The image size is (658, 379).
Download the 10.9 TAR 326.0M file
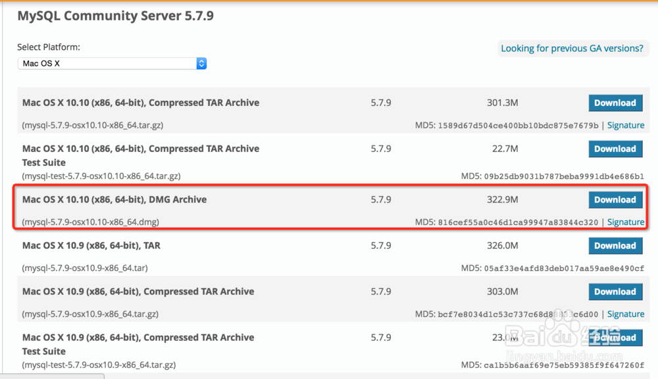(615, 246)
